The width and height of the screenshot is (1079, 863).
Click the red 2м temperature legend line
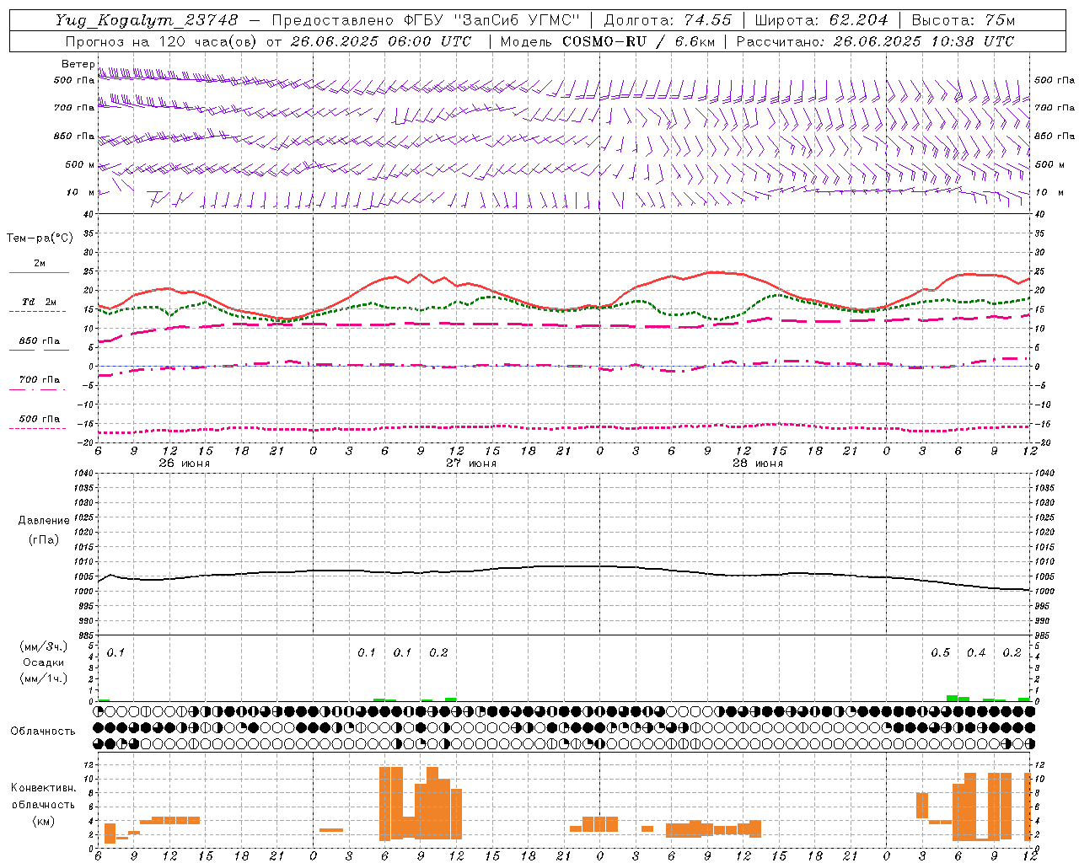coord(39,273)
